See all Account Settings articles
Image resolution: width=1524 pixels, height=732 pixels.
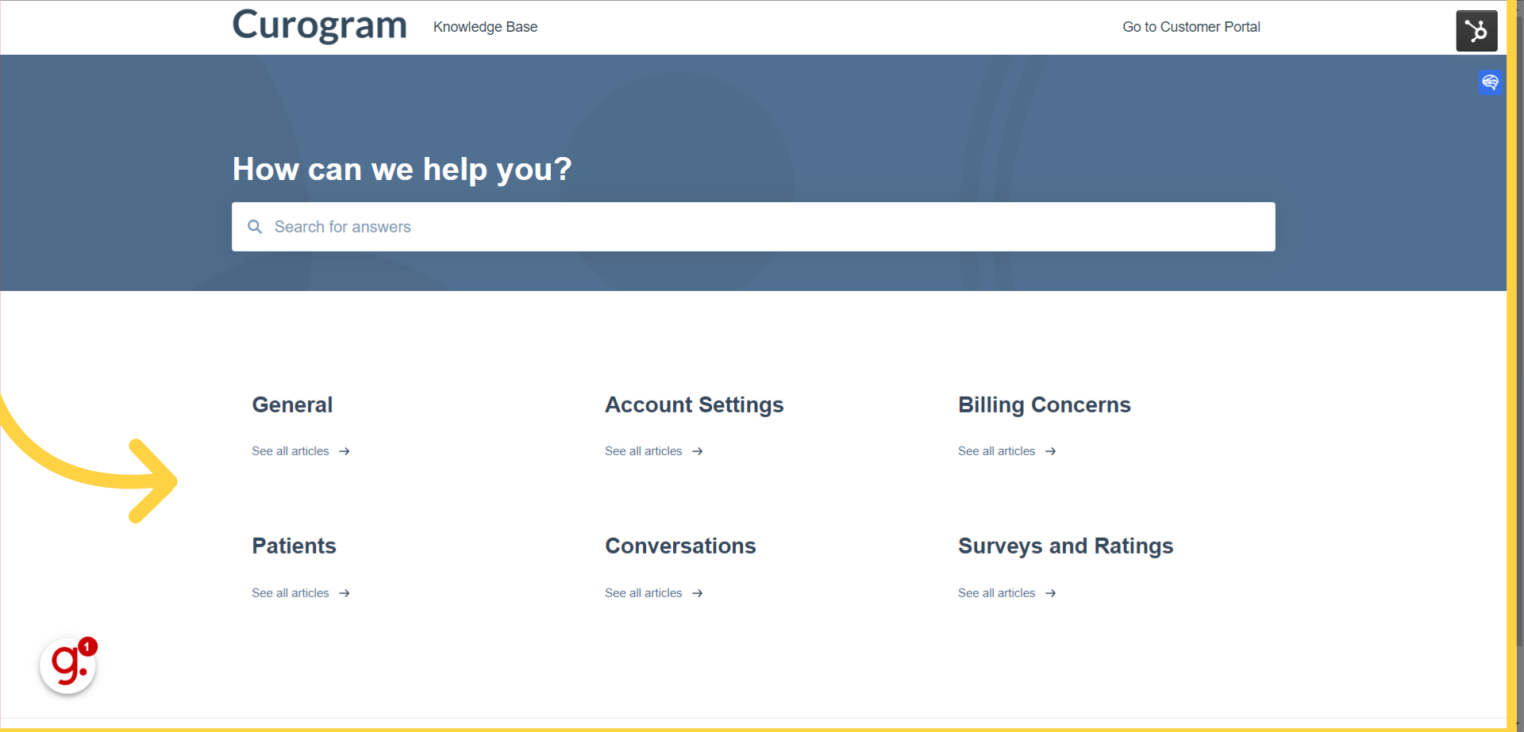(643, 450)
